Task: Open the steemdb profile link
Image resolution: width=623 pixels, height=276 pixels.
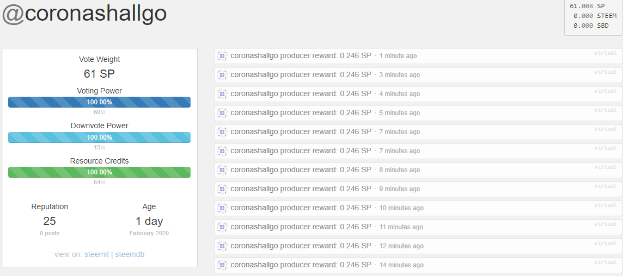Action: click(130, 255)
